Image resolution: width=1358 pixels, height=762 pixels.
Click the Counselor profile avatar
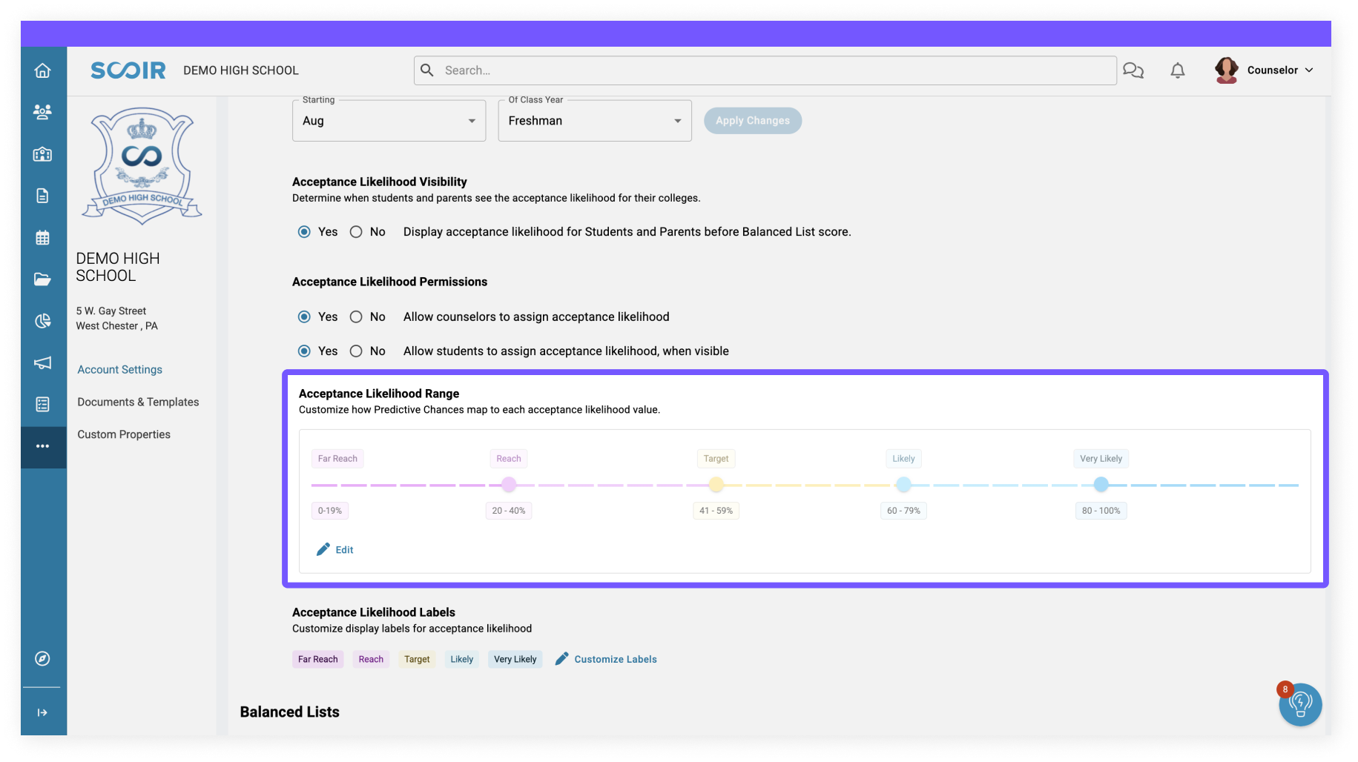click(x=1227, y=70)
